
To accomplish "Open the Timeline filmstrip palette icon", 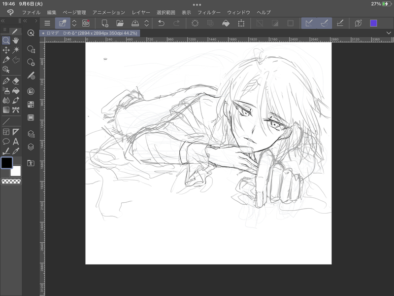I will (31, 117).
